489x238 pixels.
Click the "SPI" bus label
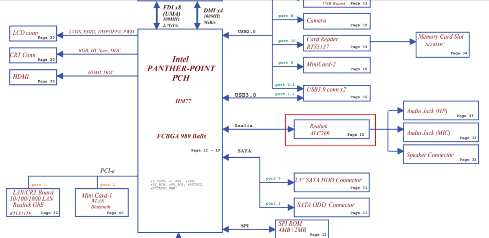click(x=244, y=225)
